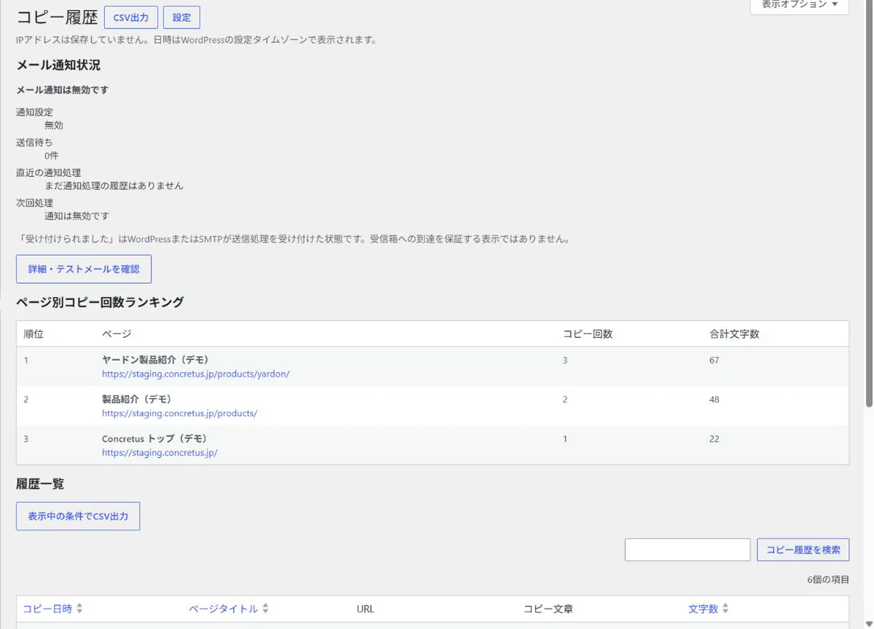Click the コピー回数 column header
The width and height of the screenshot is (874, 629).
coord(588,333)
